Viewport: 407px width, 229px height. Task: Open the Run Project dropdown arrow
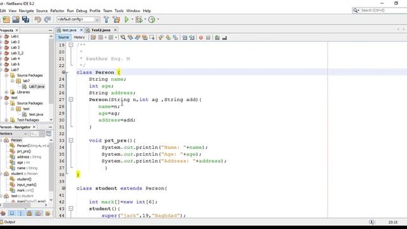pos(132,20)
